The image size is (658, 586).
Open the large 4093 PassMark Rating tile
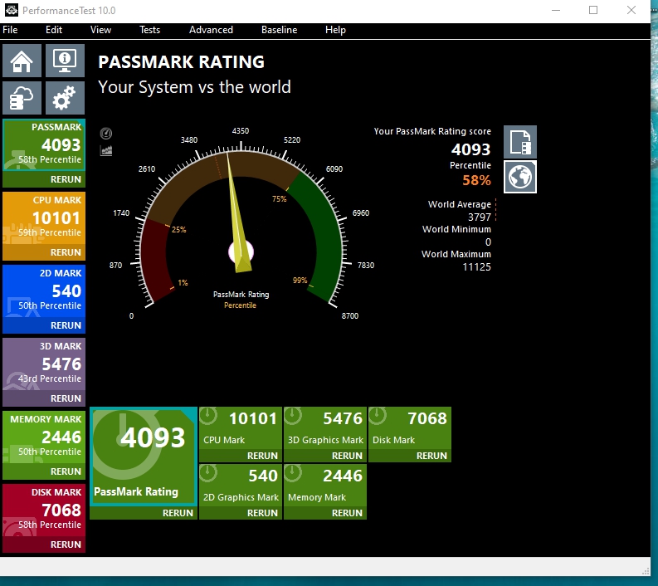(144, 457)
